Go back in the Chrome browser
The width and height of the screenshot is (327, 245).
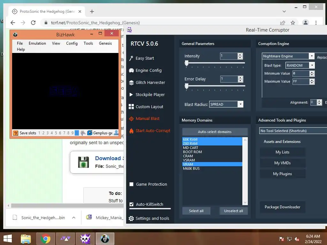click(x=13, y=23)
